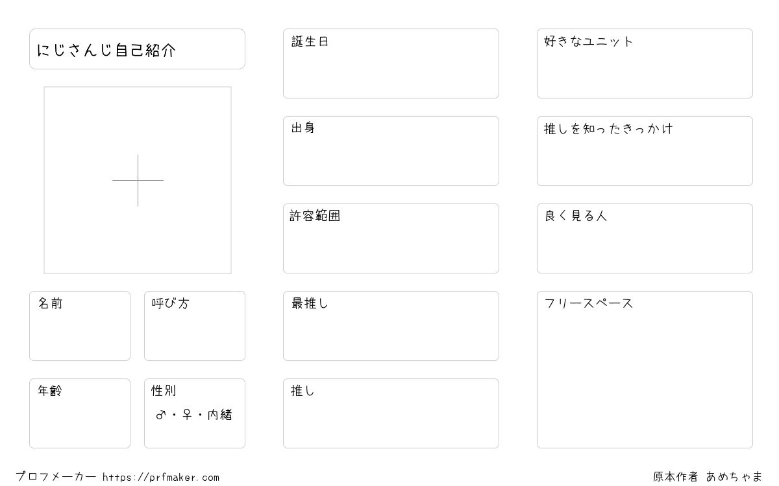Click the にじさんじ自己紹介 title box
The image size is (779, 486).
(x=137, y=49)
